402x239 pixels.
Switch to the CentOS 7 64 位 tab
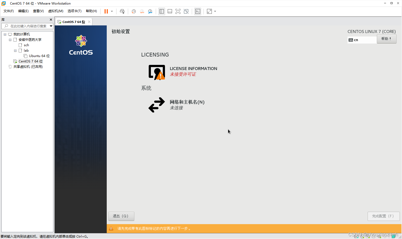(73, 21)
